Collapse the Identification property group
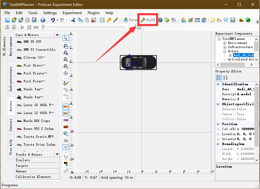The height and width of the screenshot is (189, 260). tap(218, 84)
